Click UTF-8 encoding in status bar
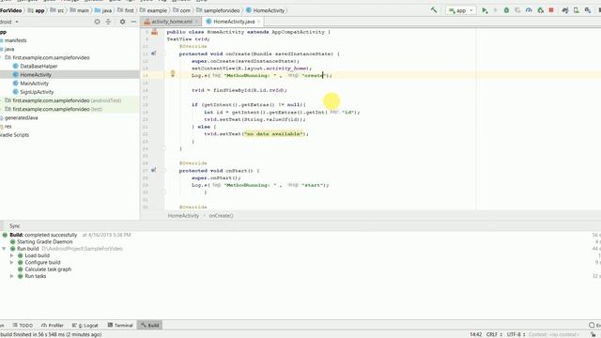 [516, 334]
